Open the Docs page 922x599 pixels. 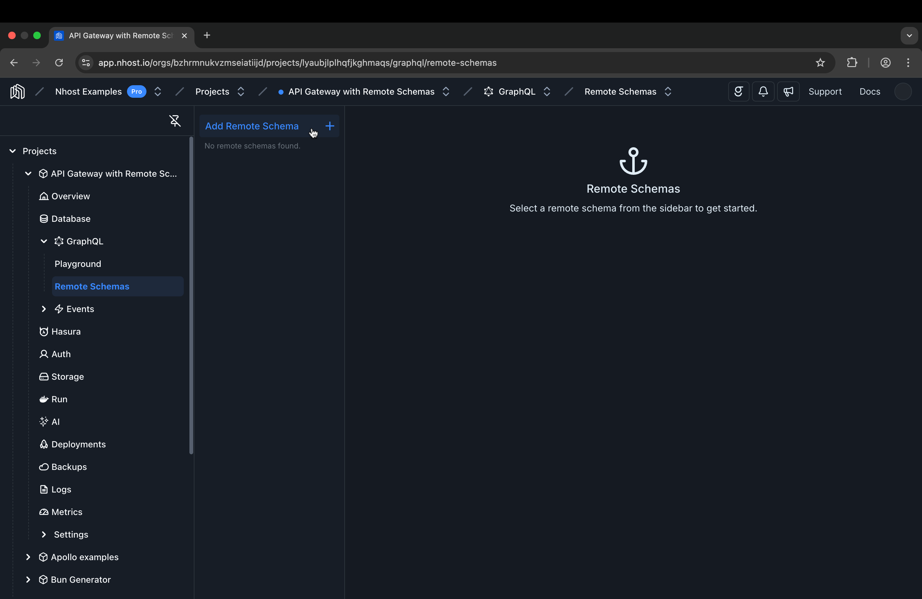point(869,91)
